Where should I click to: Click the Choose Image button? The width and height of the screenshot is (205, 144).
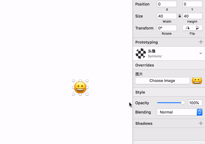pyautogui.click(x=162, y=81)
